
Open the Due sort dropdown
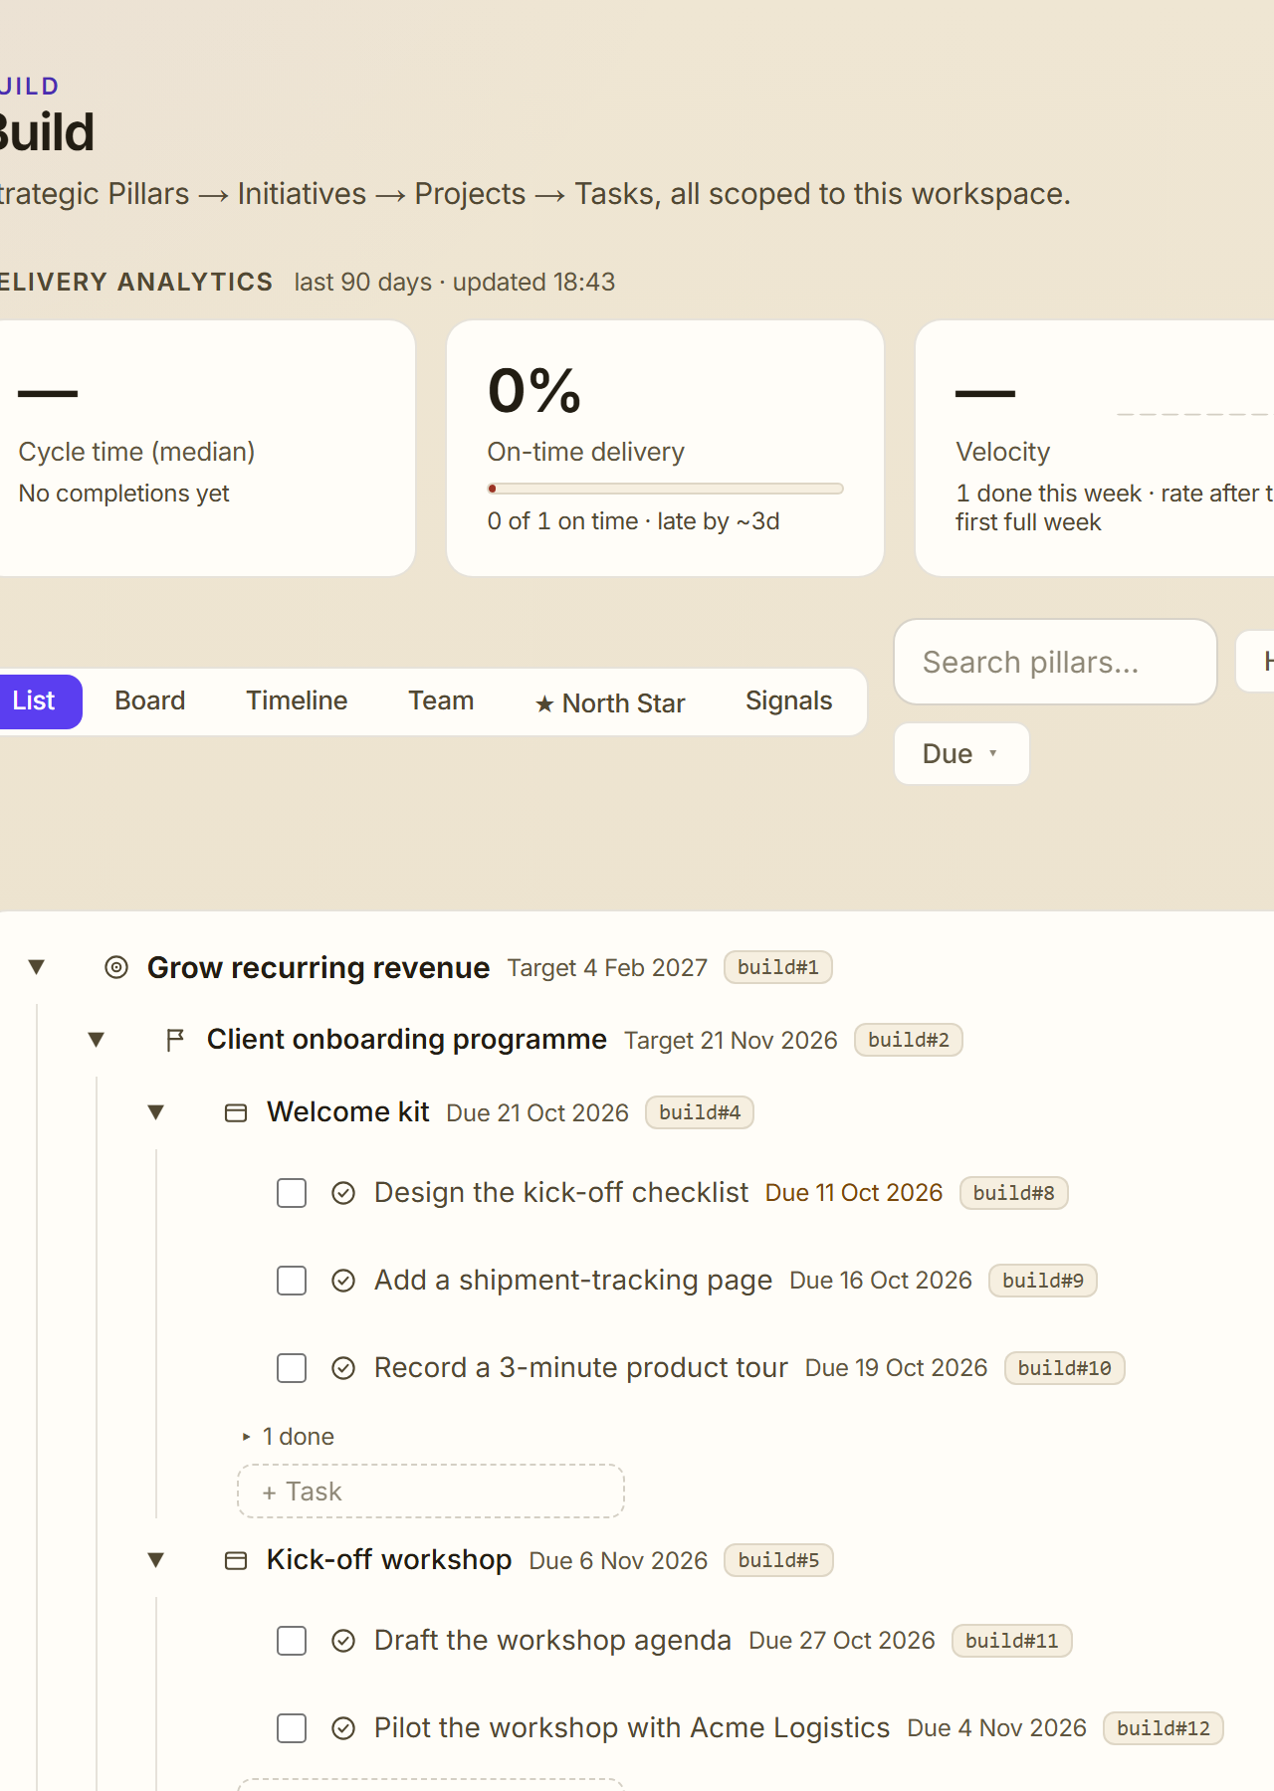pos(961,754)
